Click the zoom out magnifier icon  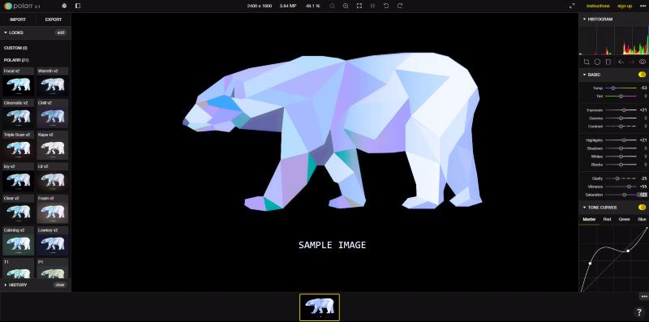pos(332,6)
